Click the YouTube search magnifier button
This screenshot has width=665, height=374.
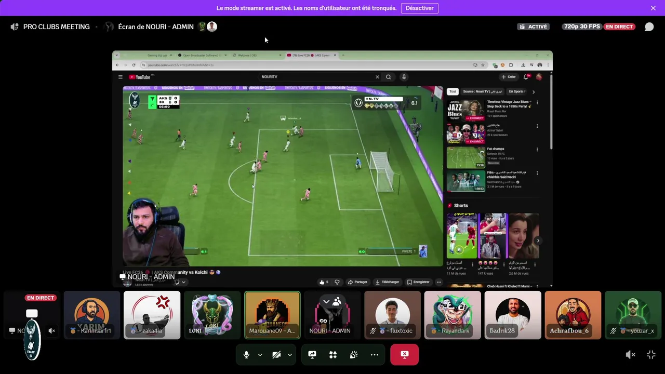[388, 77]
